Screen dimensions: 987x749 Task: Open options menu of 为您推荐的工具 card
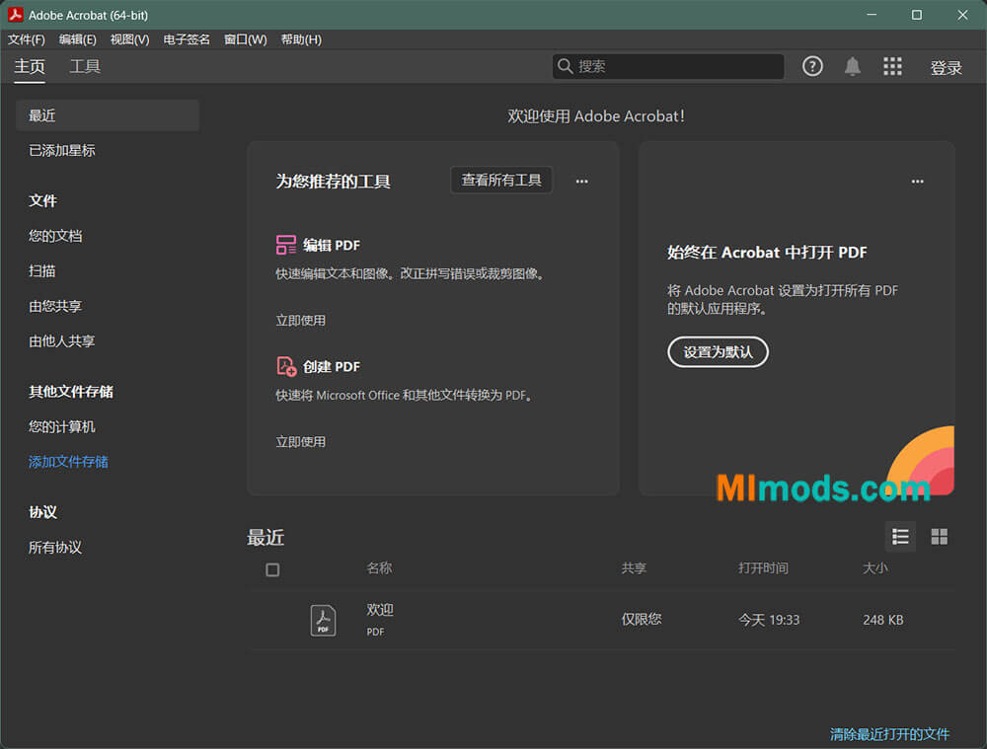(x=581, y=182)
